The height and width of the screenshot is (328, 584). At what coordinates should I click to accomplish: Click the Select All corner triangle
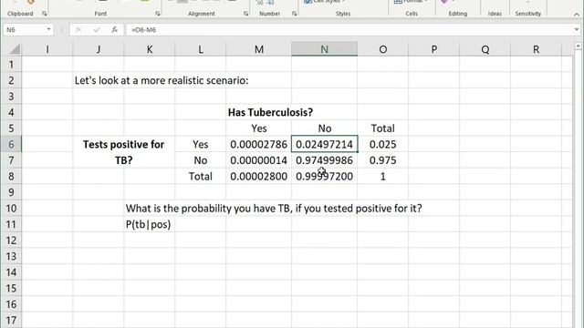point(15,49)
